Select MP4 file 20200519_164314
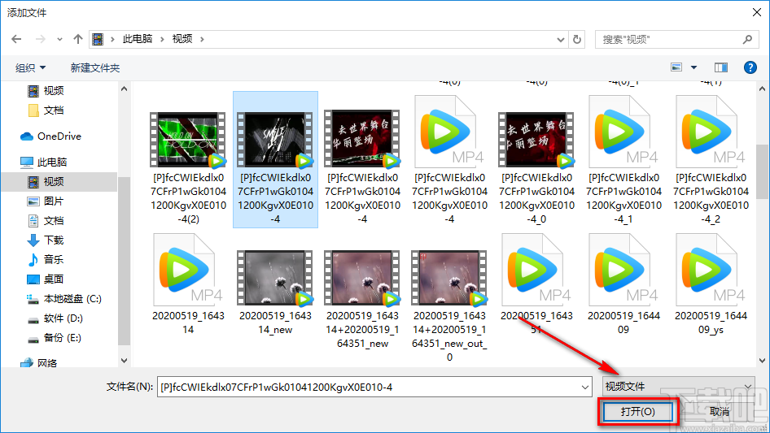Screen dimensions: 770x433 pyautogui.click(x=188, y=284)
